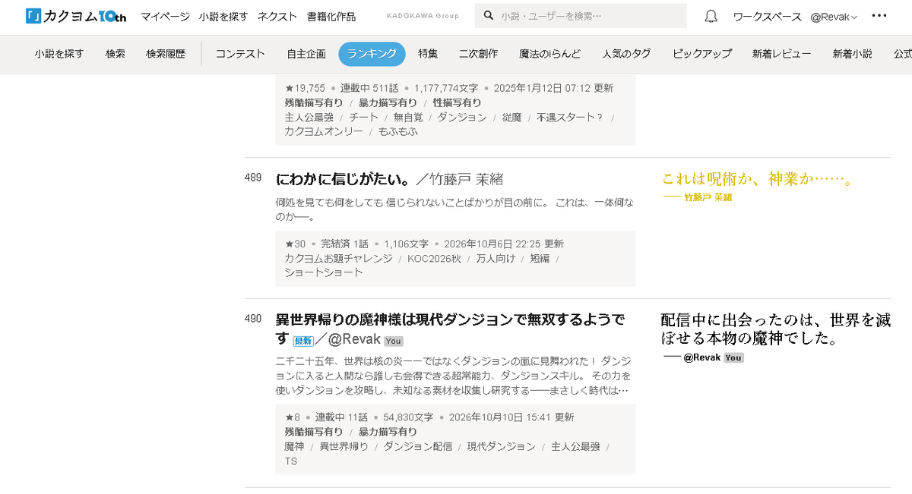
Task: Click the もふもふ tag
Action: (398, 131)
